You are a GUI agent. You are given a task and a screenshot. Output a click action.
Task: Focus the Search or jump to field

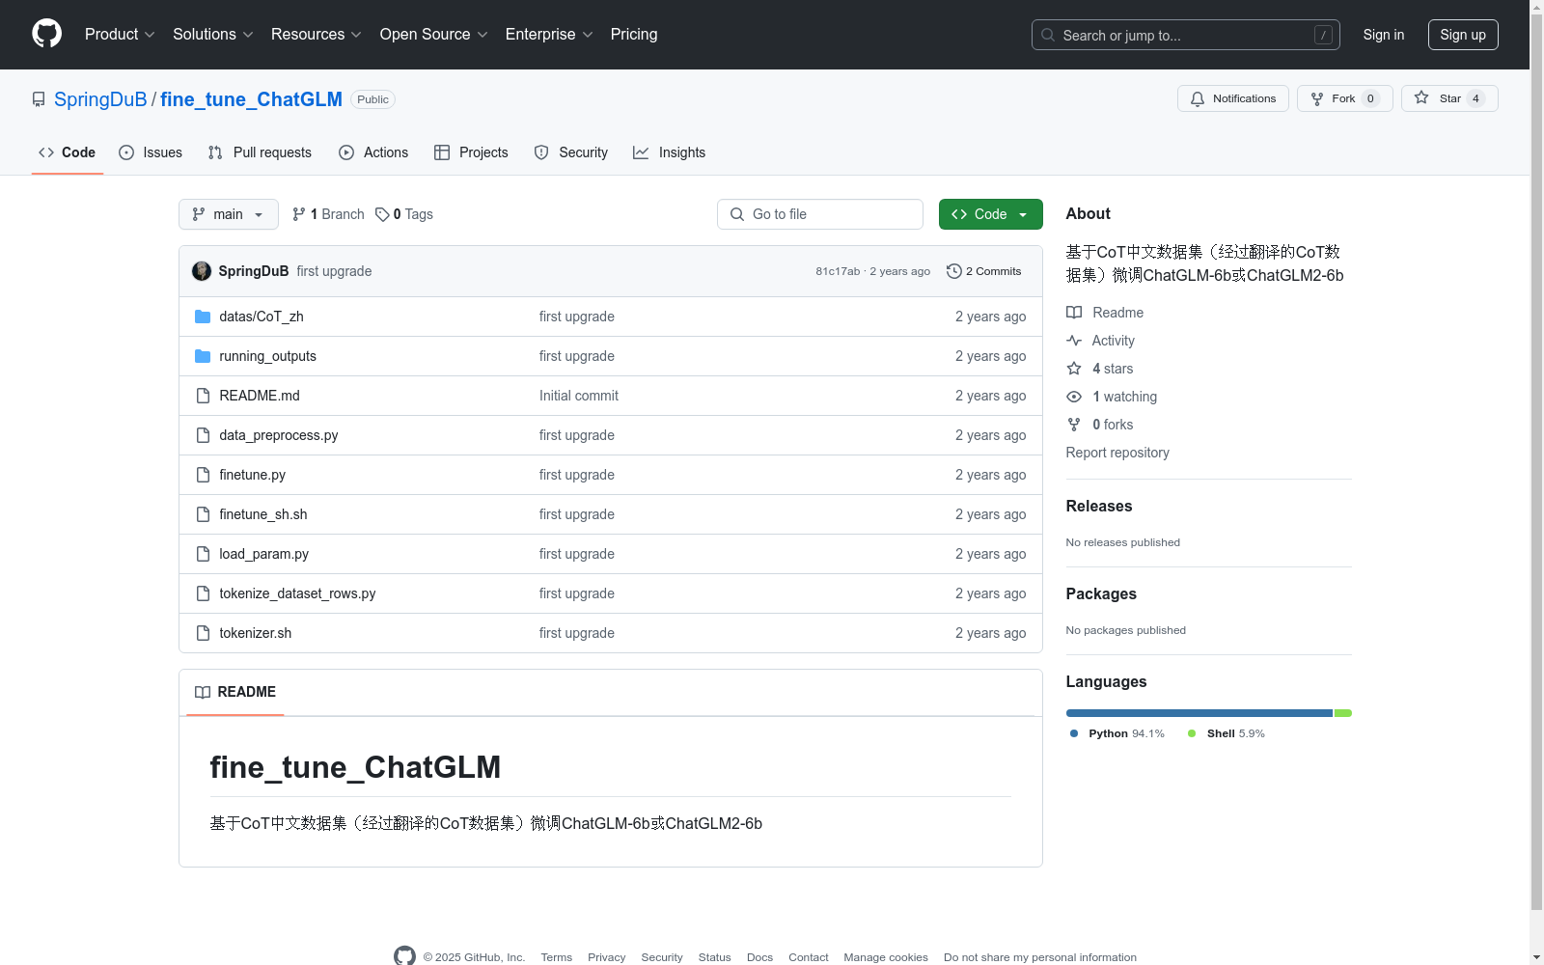(x=1185, y=35)
